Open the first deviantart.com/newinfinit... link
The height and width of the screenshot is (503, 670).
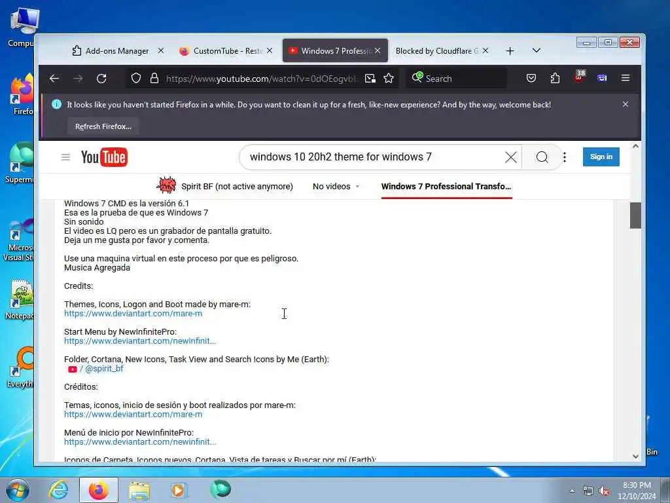coord(140,341)
